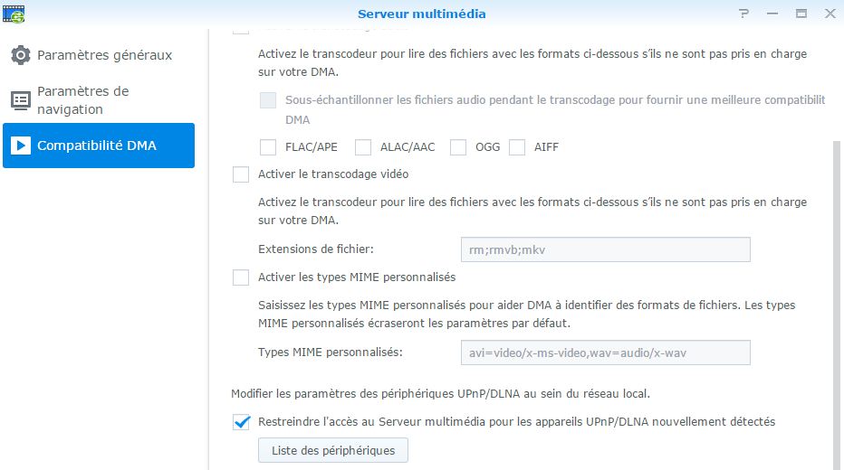Image resolution: width=844 pixels, height=470 pixels.
Task: Minimize the Serveur multimédia window
Action: 772,14
